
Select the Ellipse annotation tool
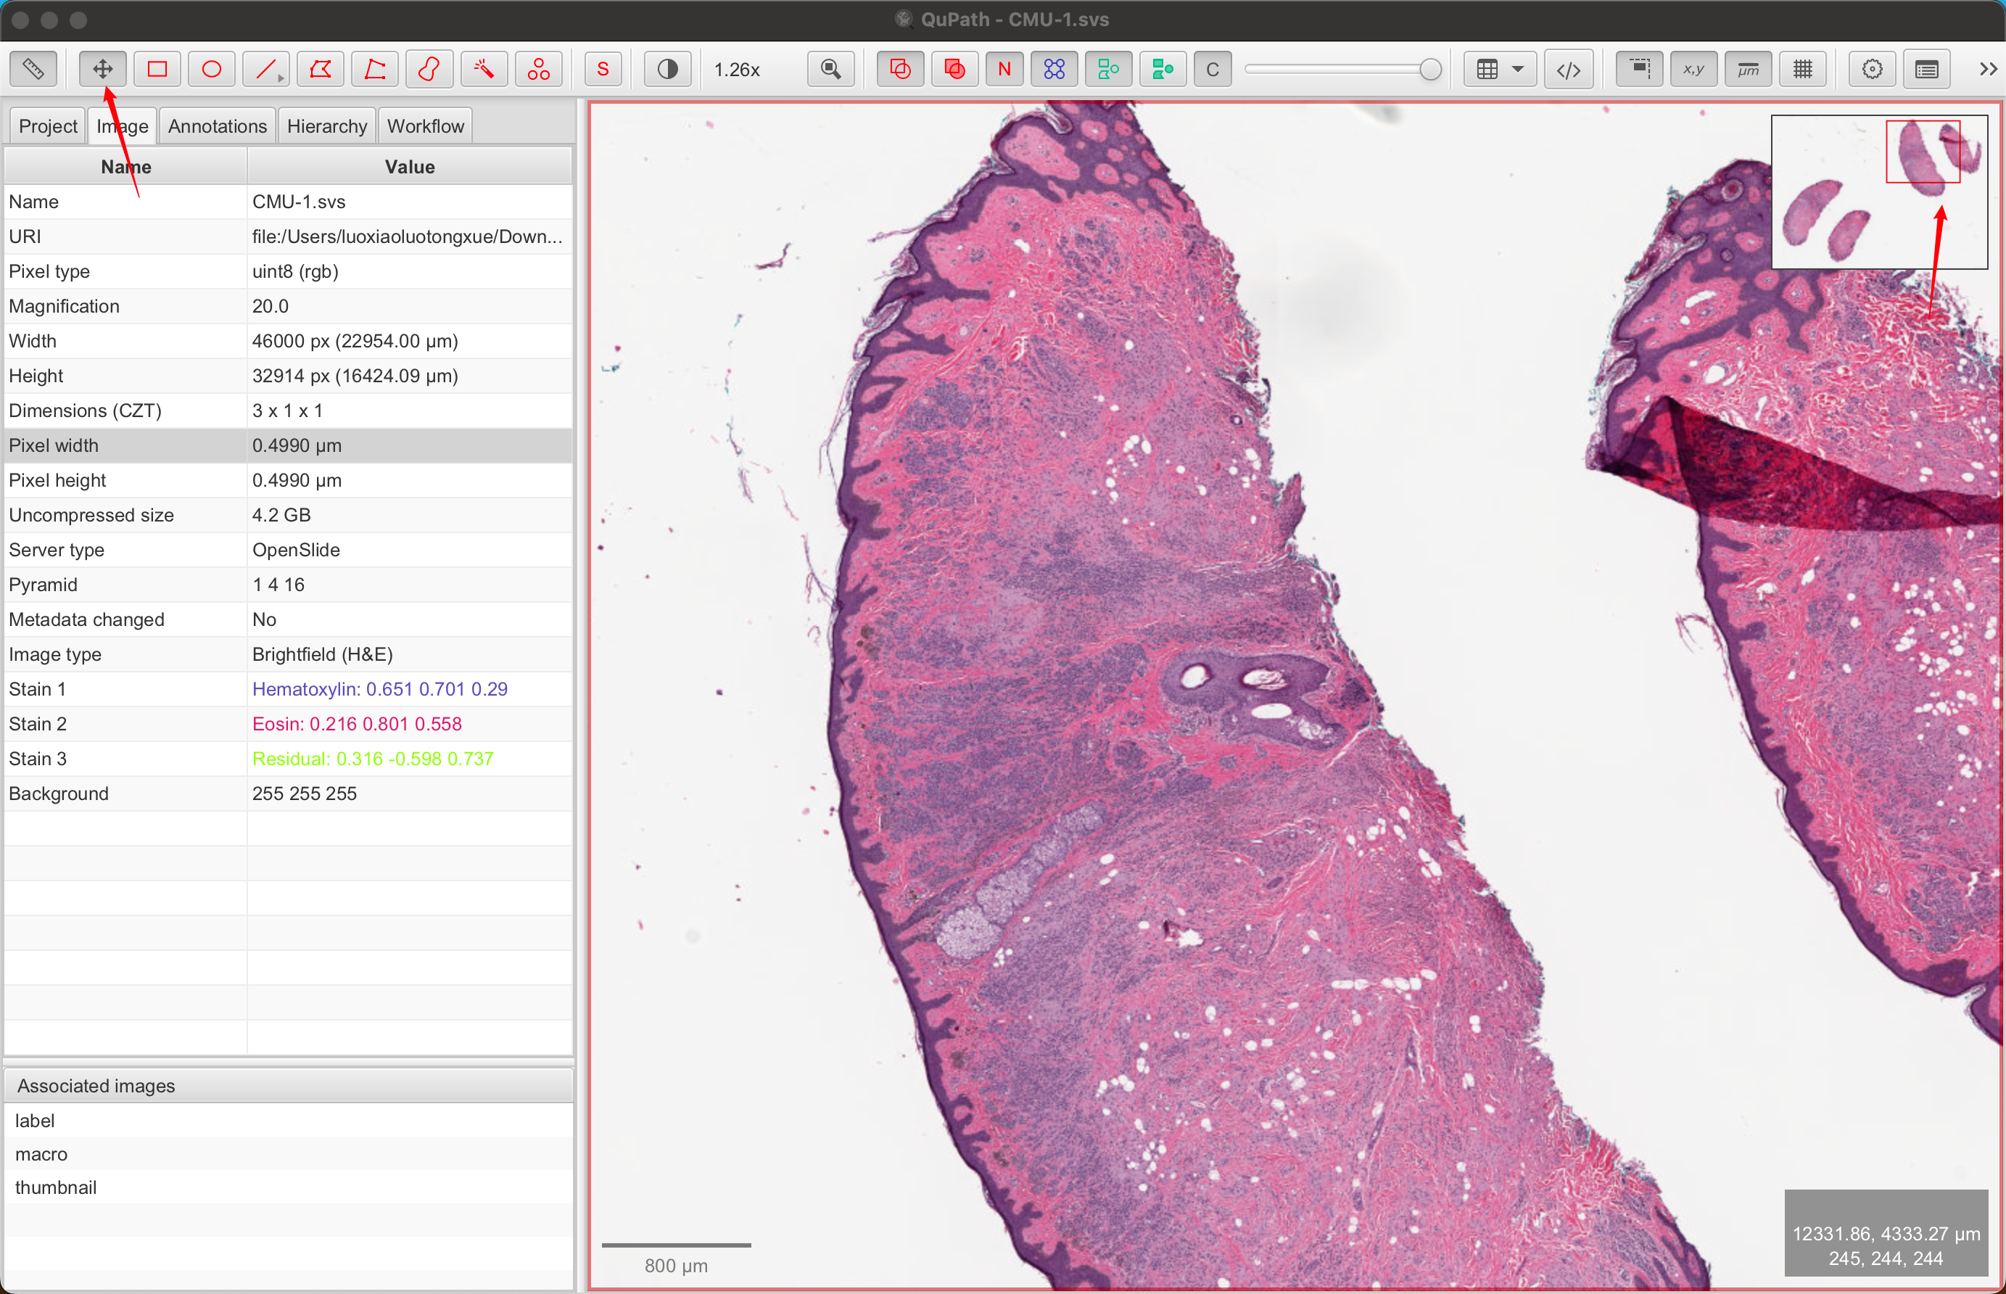pyautogui.click(x=212, y=69)
